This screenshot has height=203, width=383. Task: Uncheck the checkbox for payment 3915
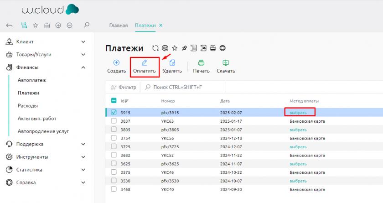(x=114, y=112)
